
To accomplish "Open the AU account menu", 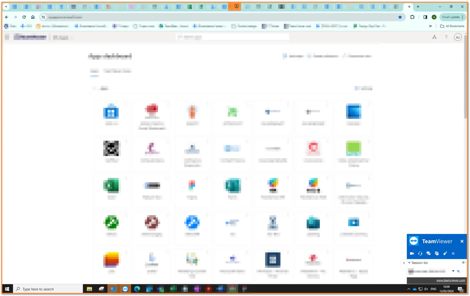I will (x=458, y=37).
